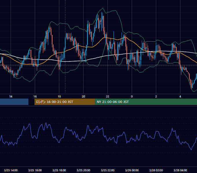This screenshot has height=173, width=197.
Task: Click the 3/25 22:00 time label
Action: coord(108,170)
